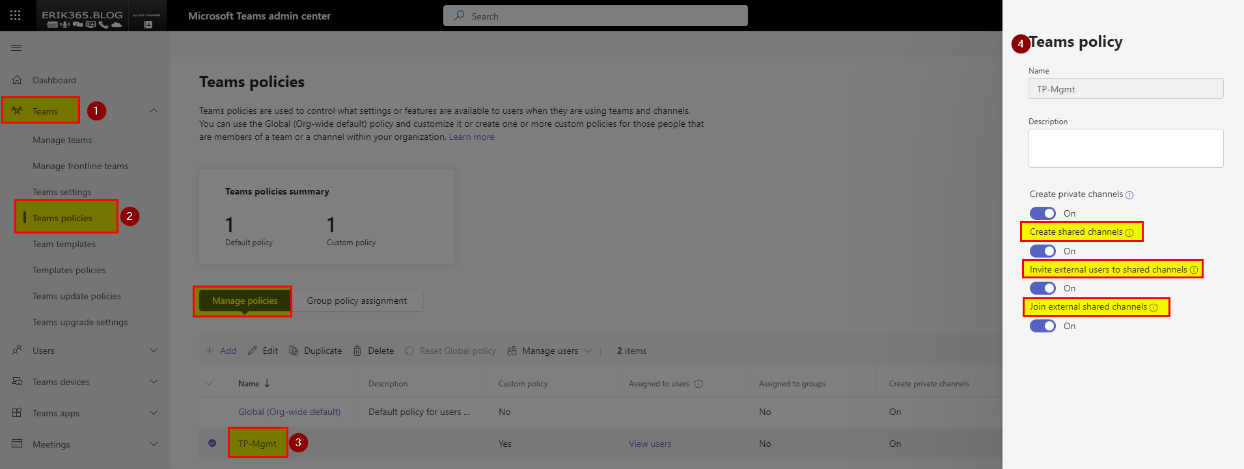The image size is (1244, 469).
Task: Click View users link for TP-Mgmt
Action: pyautogui.click(x=650, y=444)
